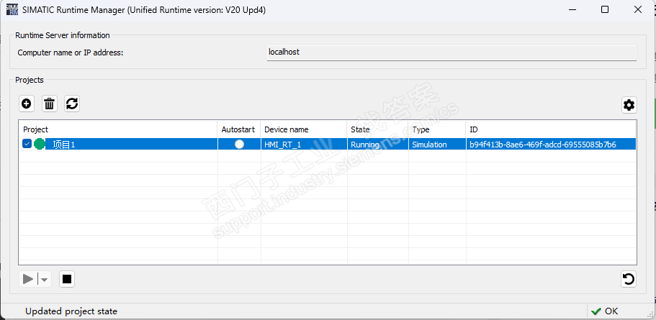Click the add project plus icon

pos(27,104)
